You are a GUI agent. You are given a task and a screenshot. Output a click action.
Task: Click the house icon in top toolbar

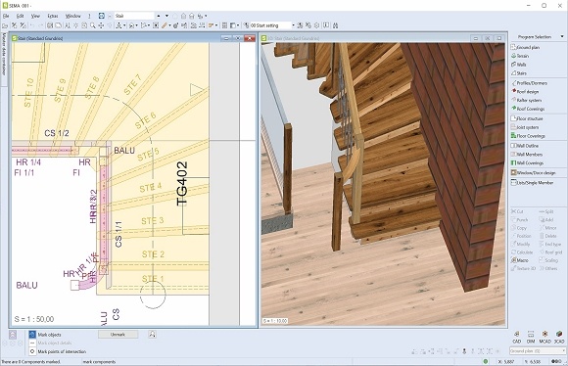pyautogui.click(x=183, y=16)
